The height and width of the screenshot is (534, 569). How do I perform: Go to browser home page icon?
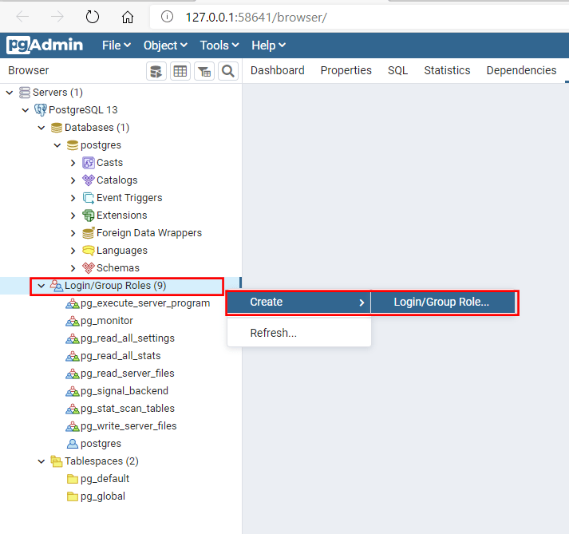click(x=128, y=17)
